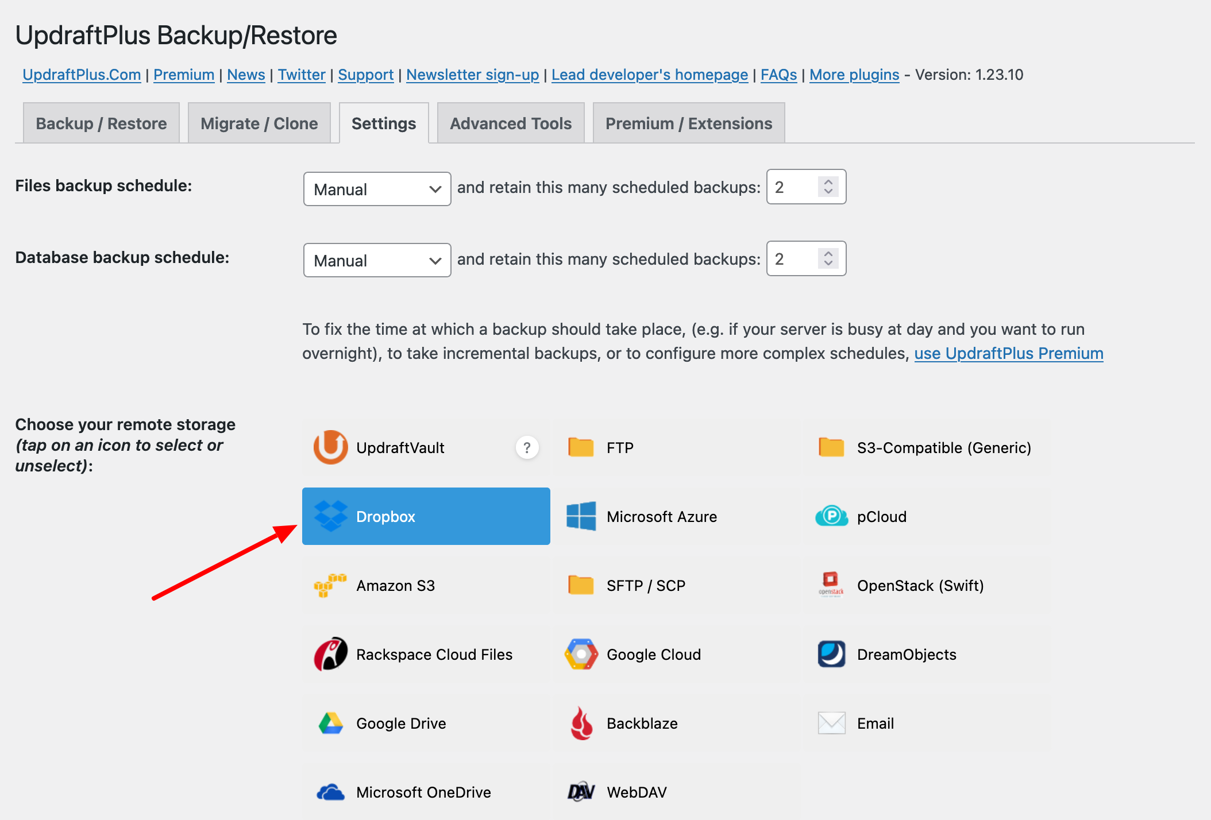This screenshot has width=1211, height=820.
Task: Click the Amazon S3 storage label
Action: (x=395, y=585)
